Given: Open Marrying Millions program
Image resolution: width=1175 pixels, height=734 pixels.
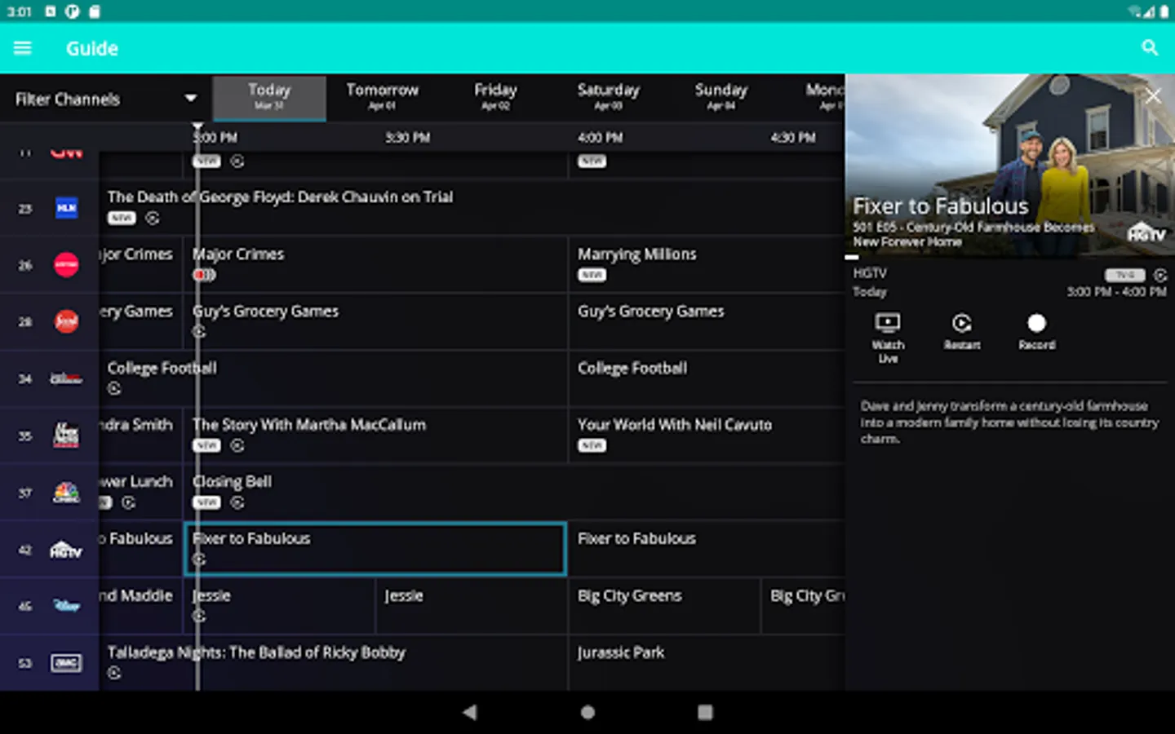Looking at the screenshot, I should (707, 264).
